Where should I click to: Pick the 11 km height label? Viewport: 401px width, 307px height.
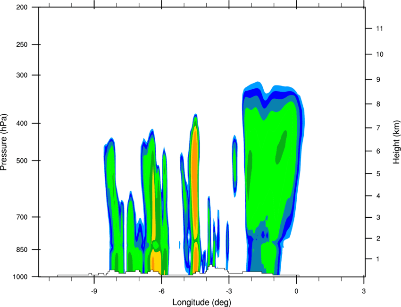coord(379,28)
